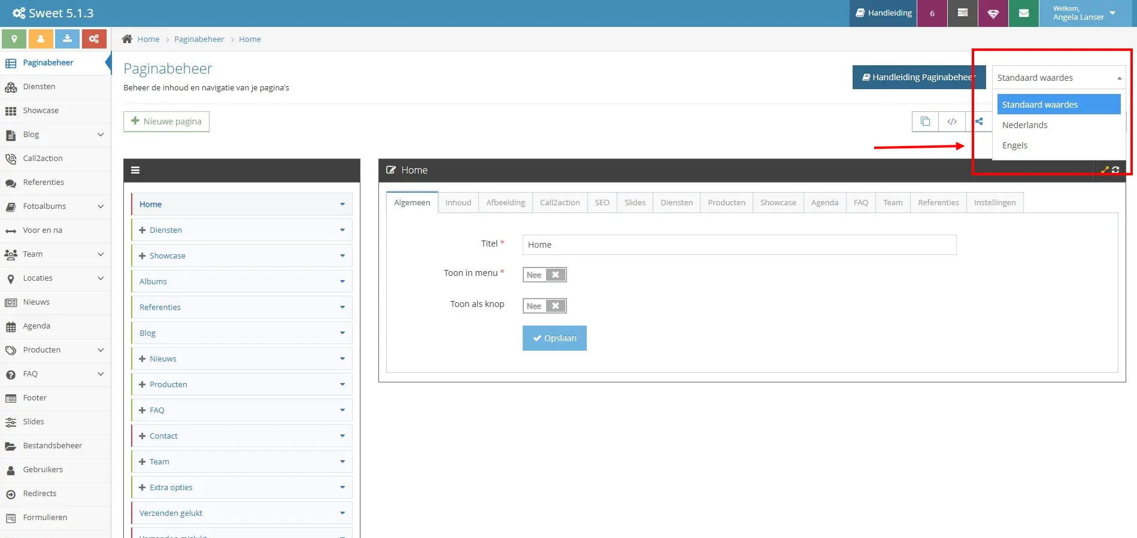Click the green location pin shortcut icon
Screen dimensions: 1137x538
[x=14, y=39]
